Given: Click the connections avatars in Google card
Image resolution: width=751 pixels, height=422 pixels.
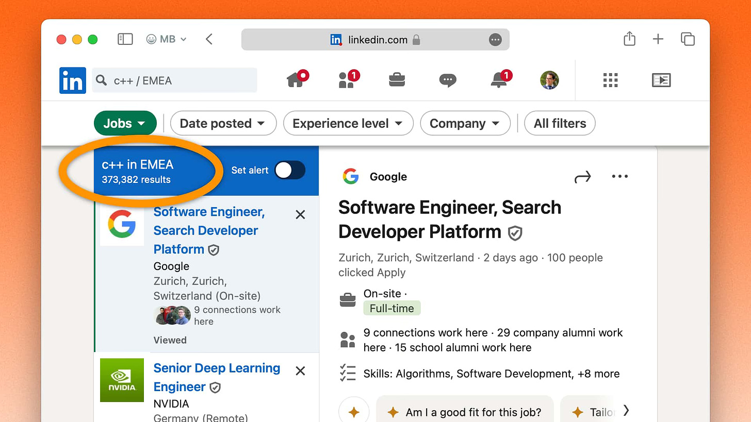Looking at the screenshot, I should pos(173,315).
